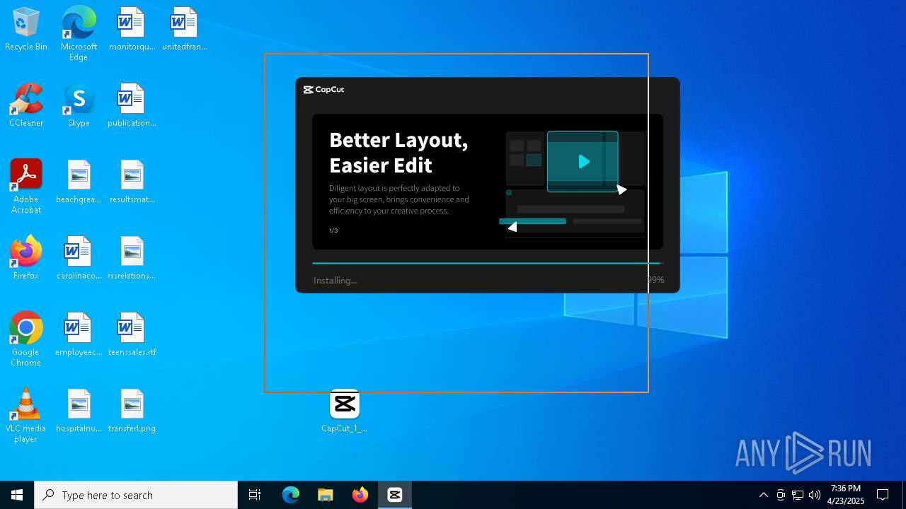Click the play button in installer illustration
The image size is (906, 509).
584,162
